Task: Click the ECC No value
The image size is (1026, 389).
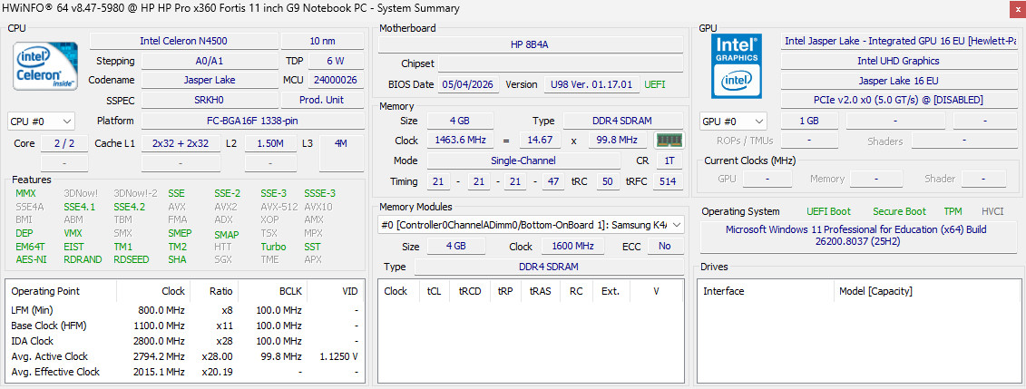Action: [666, 246]
